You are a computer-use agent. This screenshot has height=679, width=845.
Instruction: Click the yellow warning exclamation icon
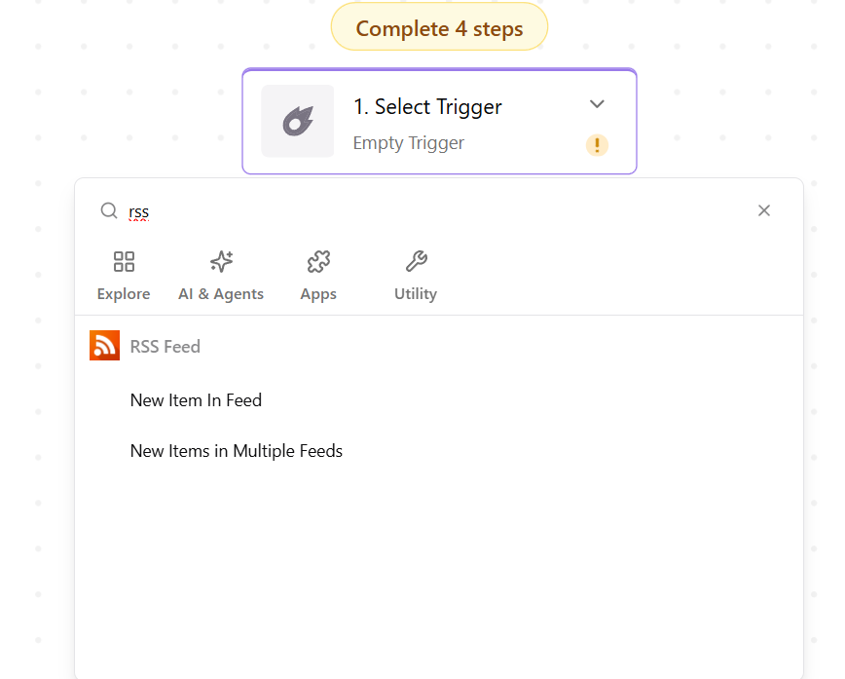pos(597,145)
